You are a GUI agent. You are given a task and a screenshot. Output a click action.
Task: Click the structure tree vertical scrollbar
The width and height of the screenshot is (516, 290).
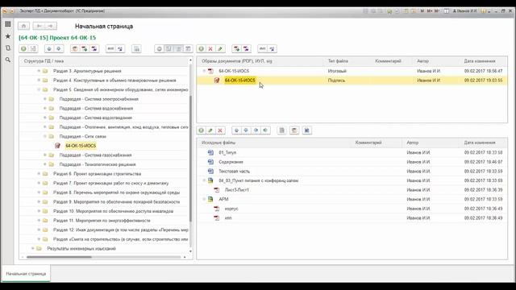(x=190, y=158)
